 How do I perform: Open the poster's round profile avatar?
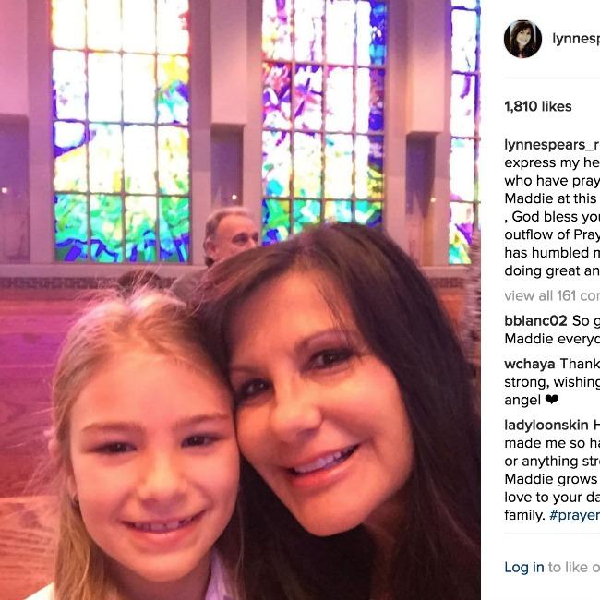pyautogui.click(x=522, y=39)
